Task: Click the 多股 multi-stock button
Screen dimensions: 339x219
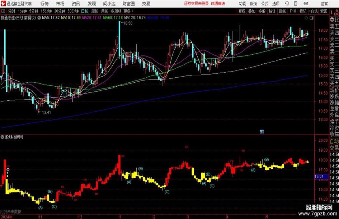Action: coord(262,11)
